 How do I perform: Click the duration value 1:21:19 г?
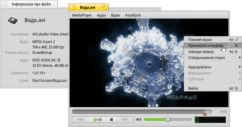(x=39, y=73)
